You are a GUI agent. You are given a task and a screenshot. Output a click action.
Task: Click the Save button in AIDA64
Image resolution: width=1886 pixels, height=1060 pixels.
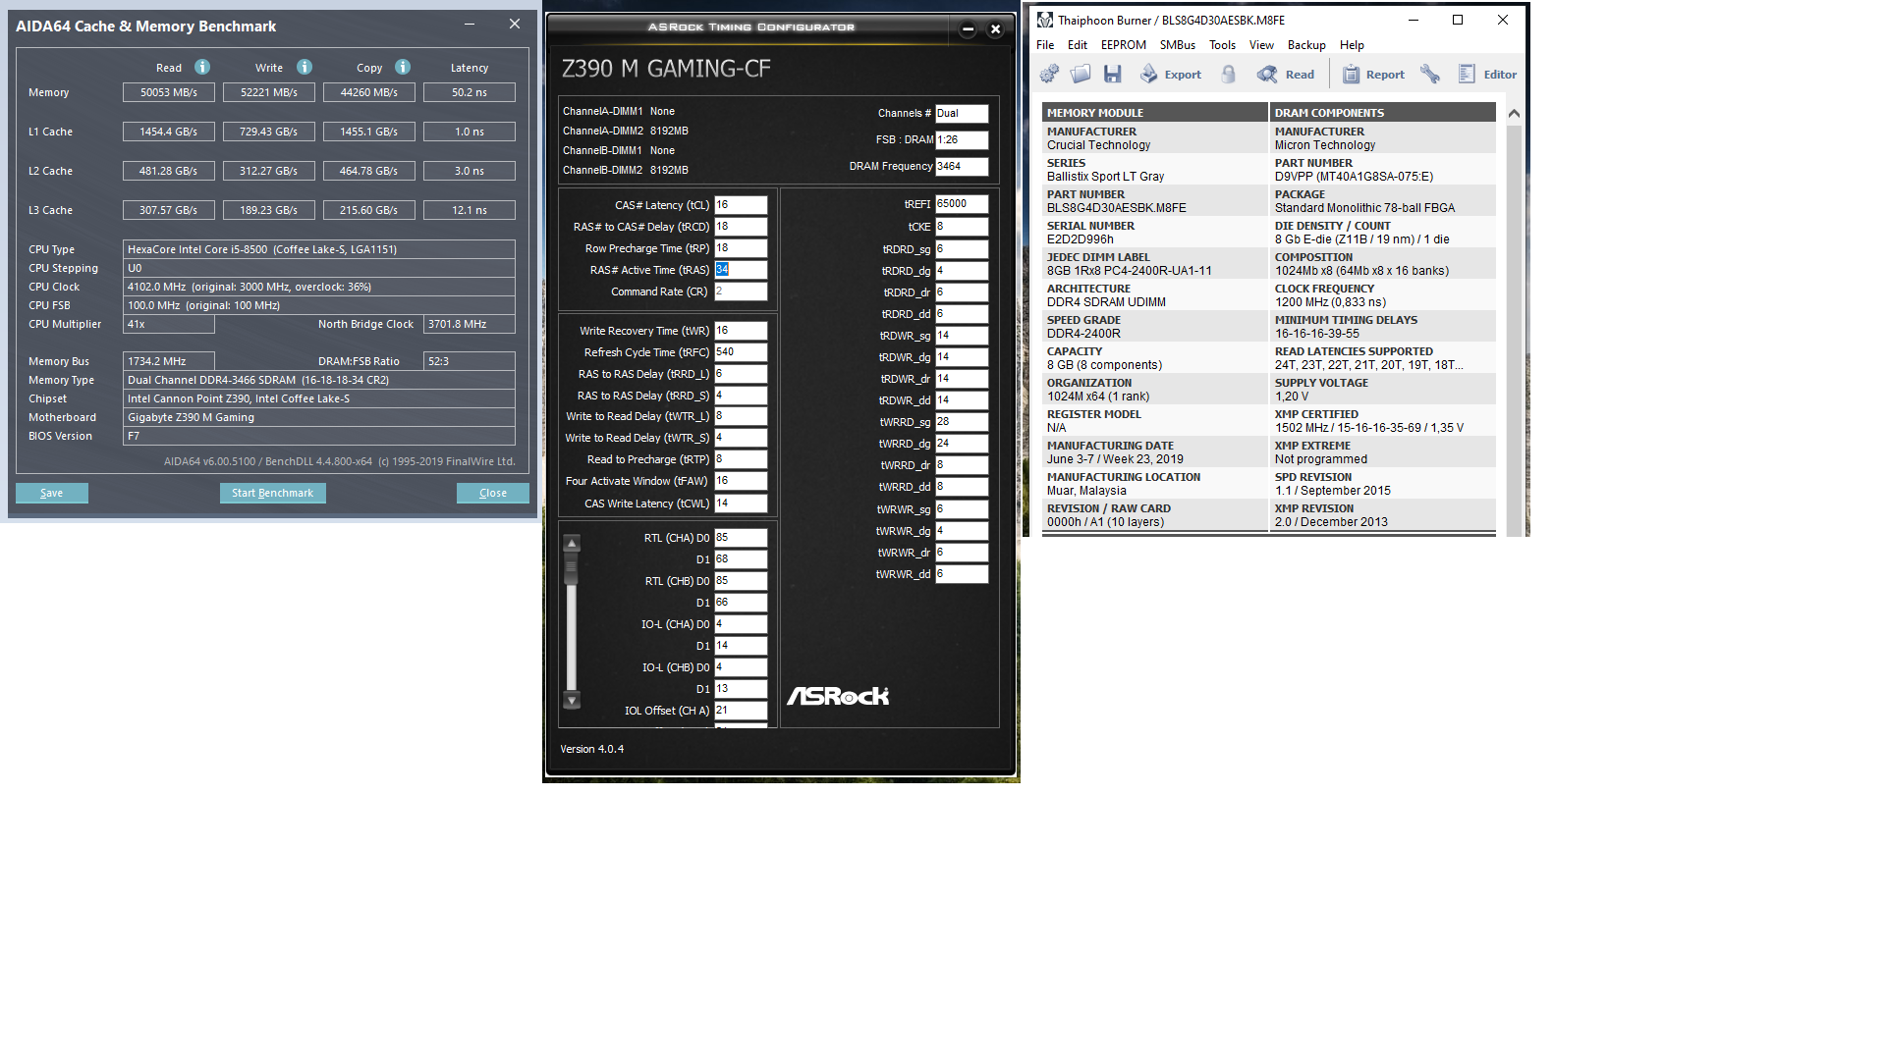click(x=52, y=493)
